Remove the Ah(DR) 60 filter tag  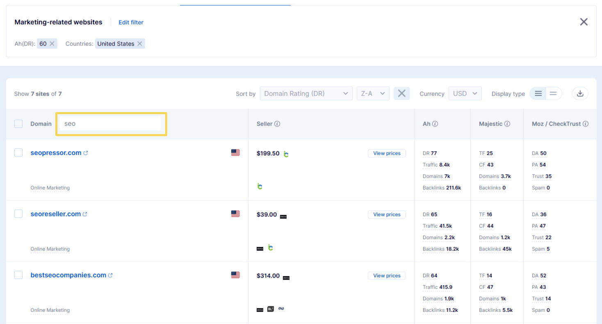pyautogui.click(x=52, y=44)
